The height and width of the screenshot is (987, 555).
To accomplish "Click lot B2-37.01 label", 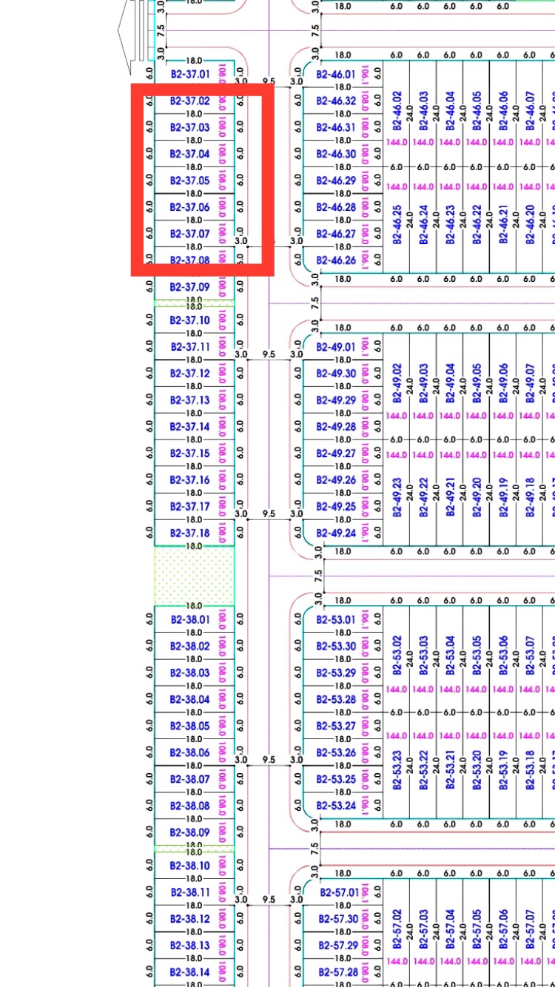I will click(x=190, y=74).
